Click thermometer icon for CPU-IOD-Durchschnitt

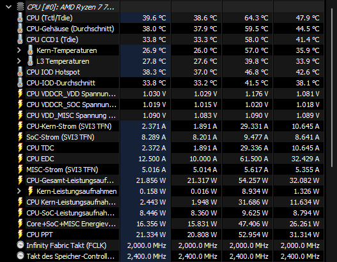(x=20, y=83)
